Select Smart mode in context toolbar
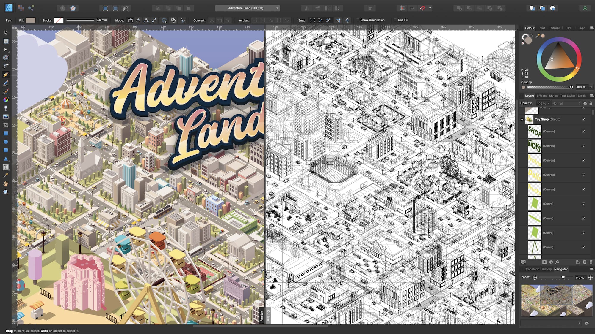This screenshot has width=595, height=334. 138,20
